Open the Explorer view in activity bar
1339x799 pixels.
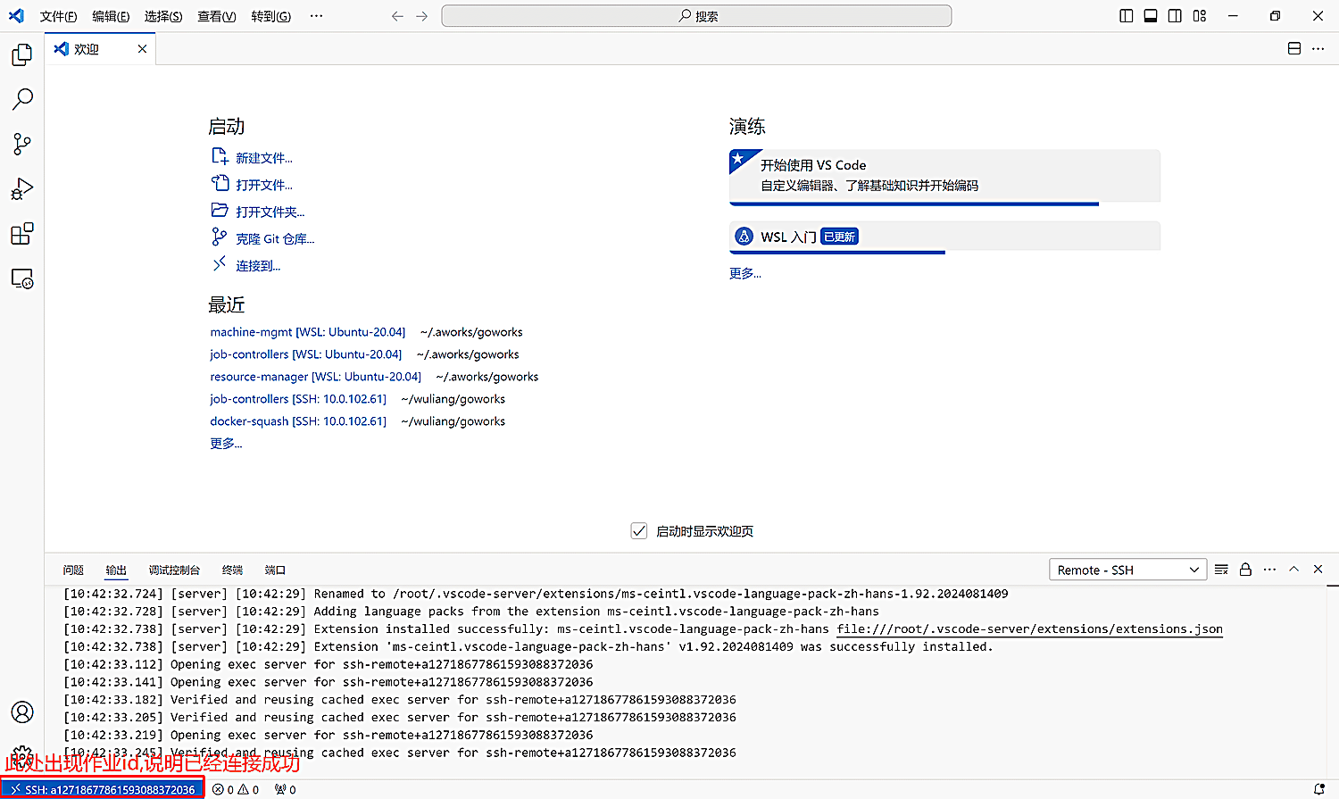(x=22, y=54)
